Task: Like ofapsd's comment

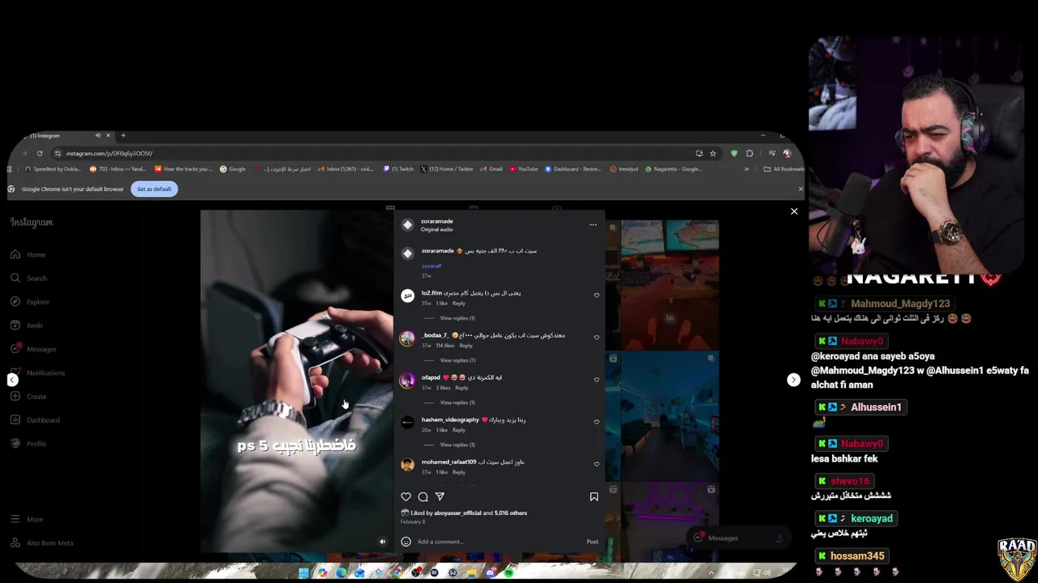Action: (597, 380)
